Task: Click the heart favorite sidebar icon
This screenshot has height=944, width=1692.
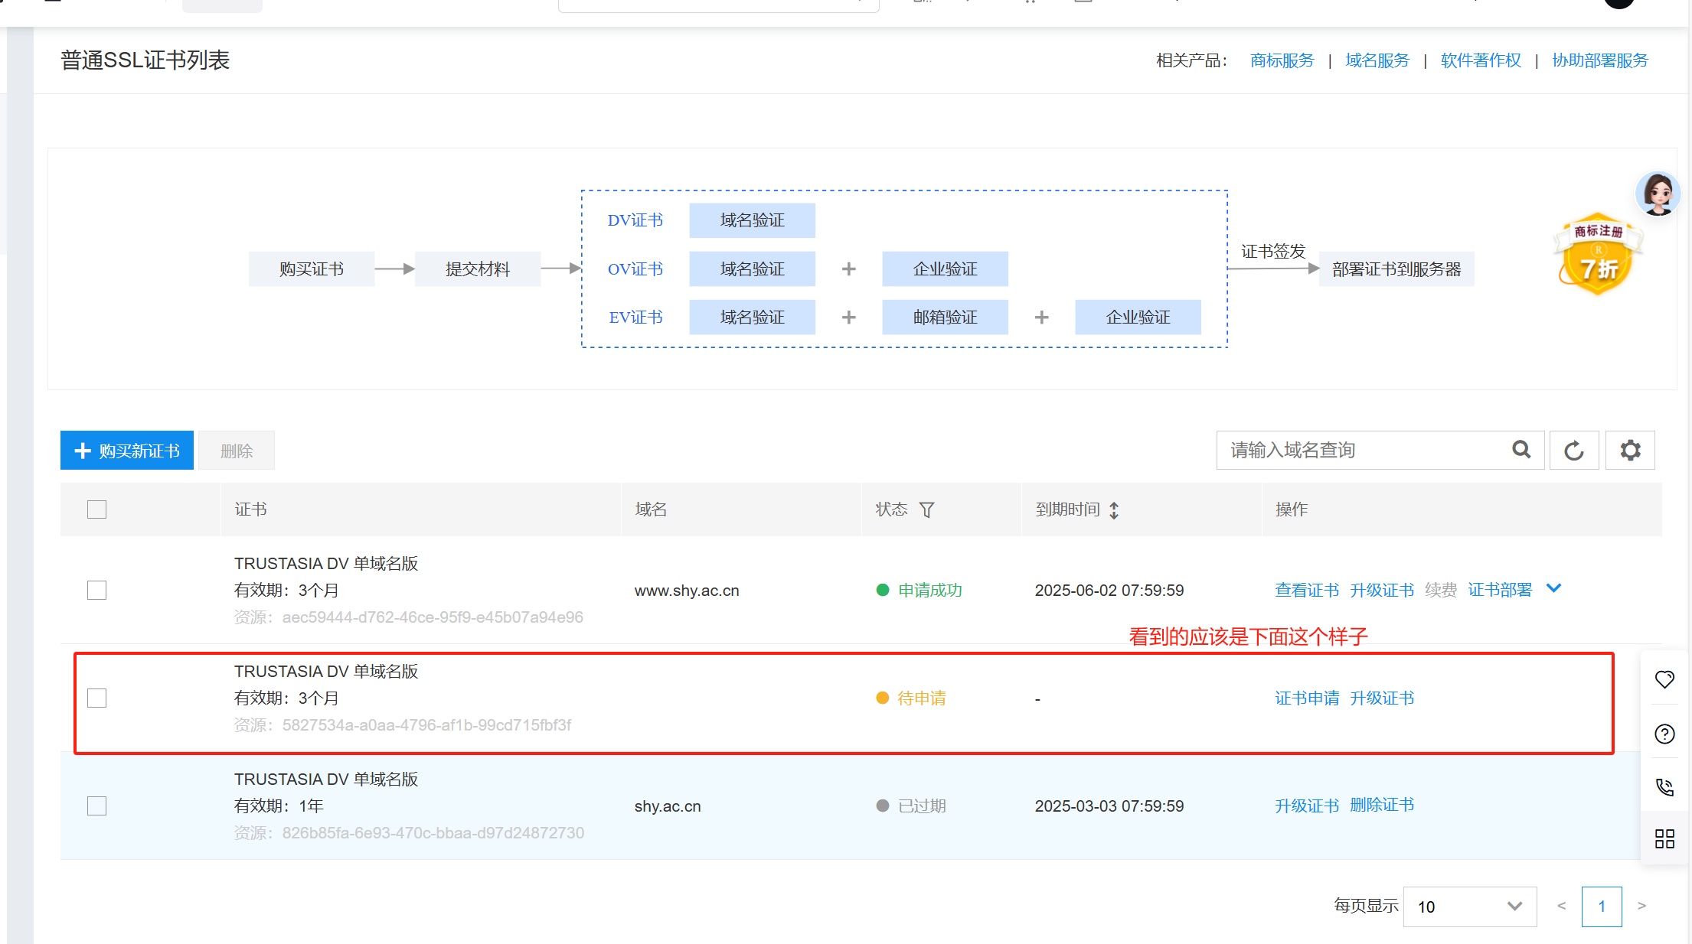Action: click(x=1664, y=679)
